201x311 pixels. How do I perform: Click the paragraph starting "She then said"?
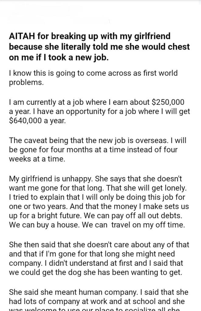pos(99,258)
